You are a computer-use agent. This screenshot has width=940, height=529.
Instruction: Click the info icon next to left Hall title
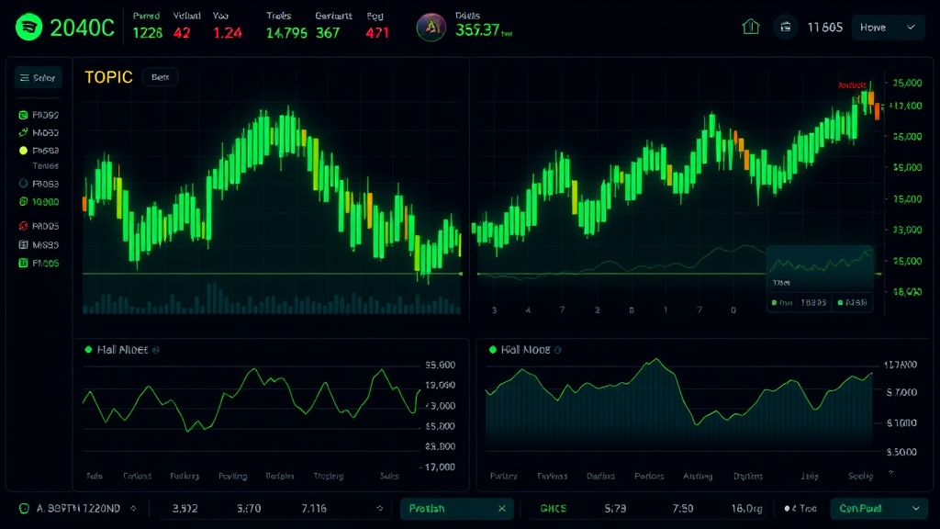click(156, 350)
